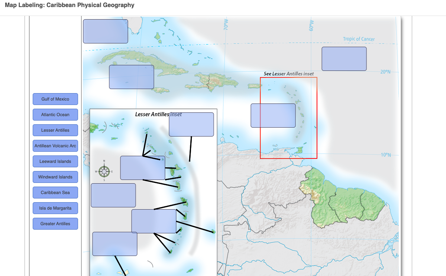Viewport: 446px width, 276px height.
Task: Click the drop zone pointing to the northern island chain
Action: (x=142, y=168)
